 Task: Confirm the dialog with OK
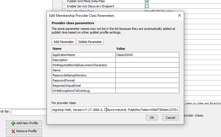coord(152,117)
